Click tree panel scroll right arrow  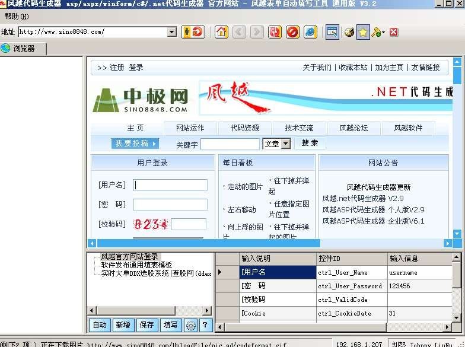pos(207,311)
